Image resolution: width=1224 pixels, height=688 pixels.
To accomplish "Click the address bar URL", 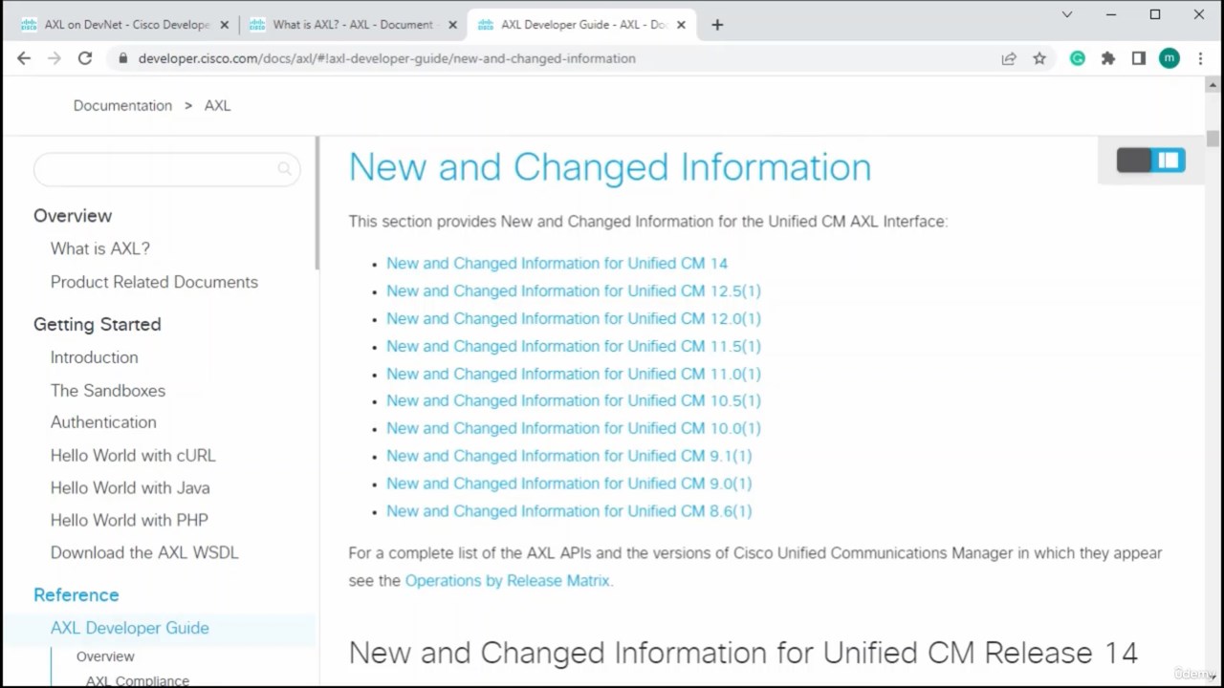I will pyautogui.click(x=386, y=58).
